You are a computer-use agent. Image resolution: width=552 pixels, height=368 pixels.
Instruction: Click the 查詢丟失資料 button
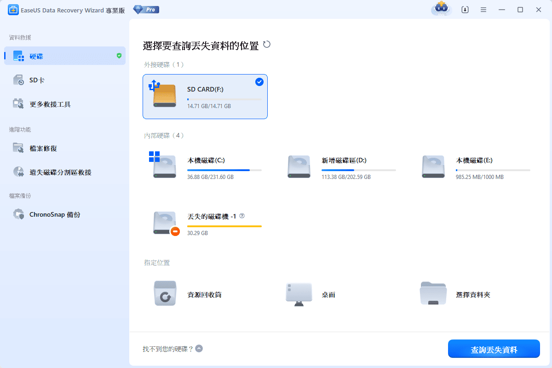point(494,349)
